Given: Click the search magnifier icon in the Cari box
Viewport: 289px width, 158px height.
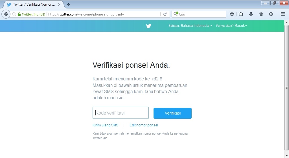Looking at the screenshot, I should 176,14.
